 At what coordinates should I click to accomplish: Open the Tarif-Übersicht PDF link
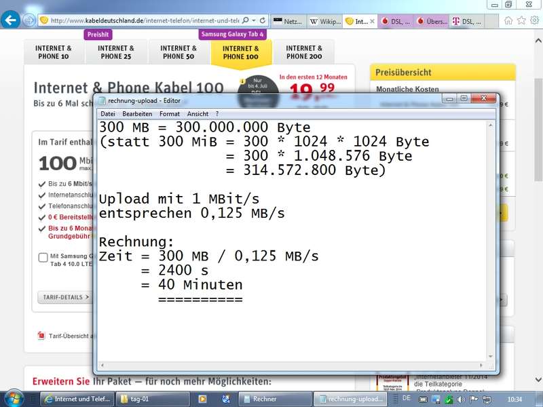[x=72, y=336]
